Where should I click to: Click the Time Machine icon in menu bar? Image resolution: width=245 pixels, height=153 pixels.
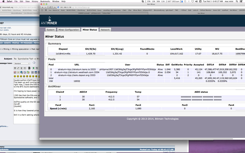[x=185, y=1]
